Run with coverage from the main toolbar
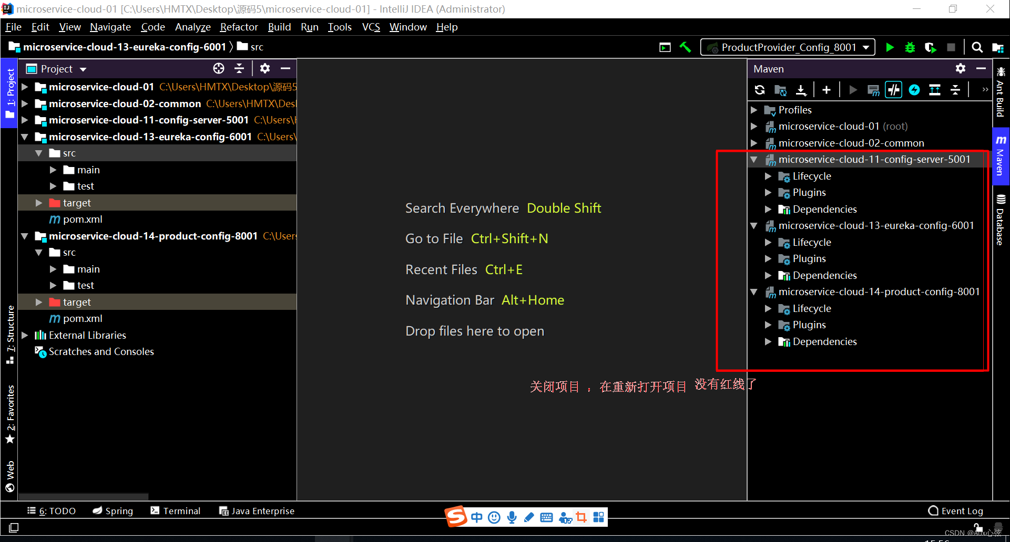This screenshot has width=1010, height=542. click(931, 47)
